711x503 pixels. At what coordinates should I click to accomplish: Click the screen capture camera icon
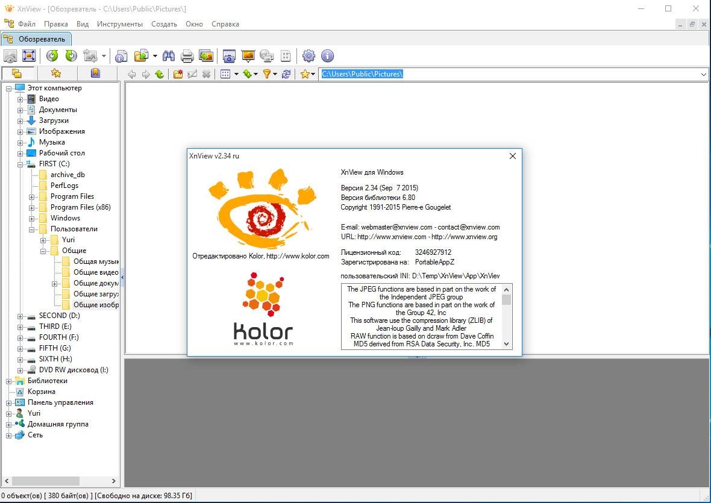(x=230, y=56)
